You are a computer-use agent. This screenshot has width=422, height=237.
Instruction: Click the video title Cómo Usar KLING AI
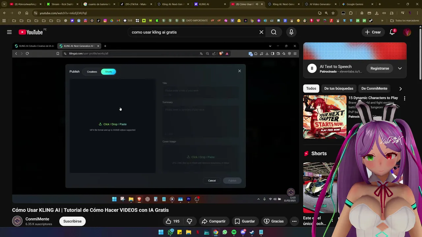click(x=90, y=210)
